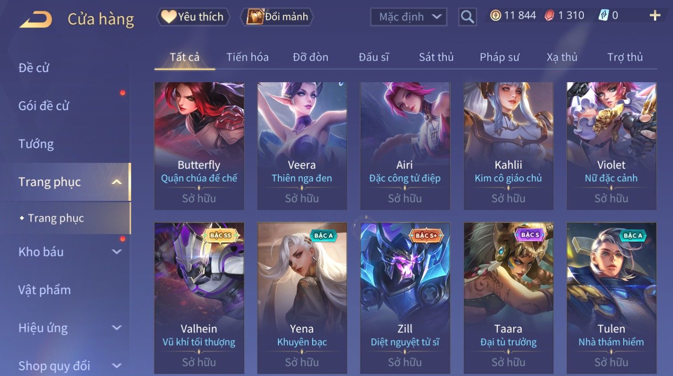The image size is (673, 376).
Task: Open the Mặc định sort dropdown
Action: pos(408,17)
